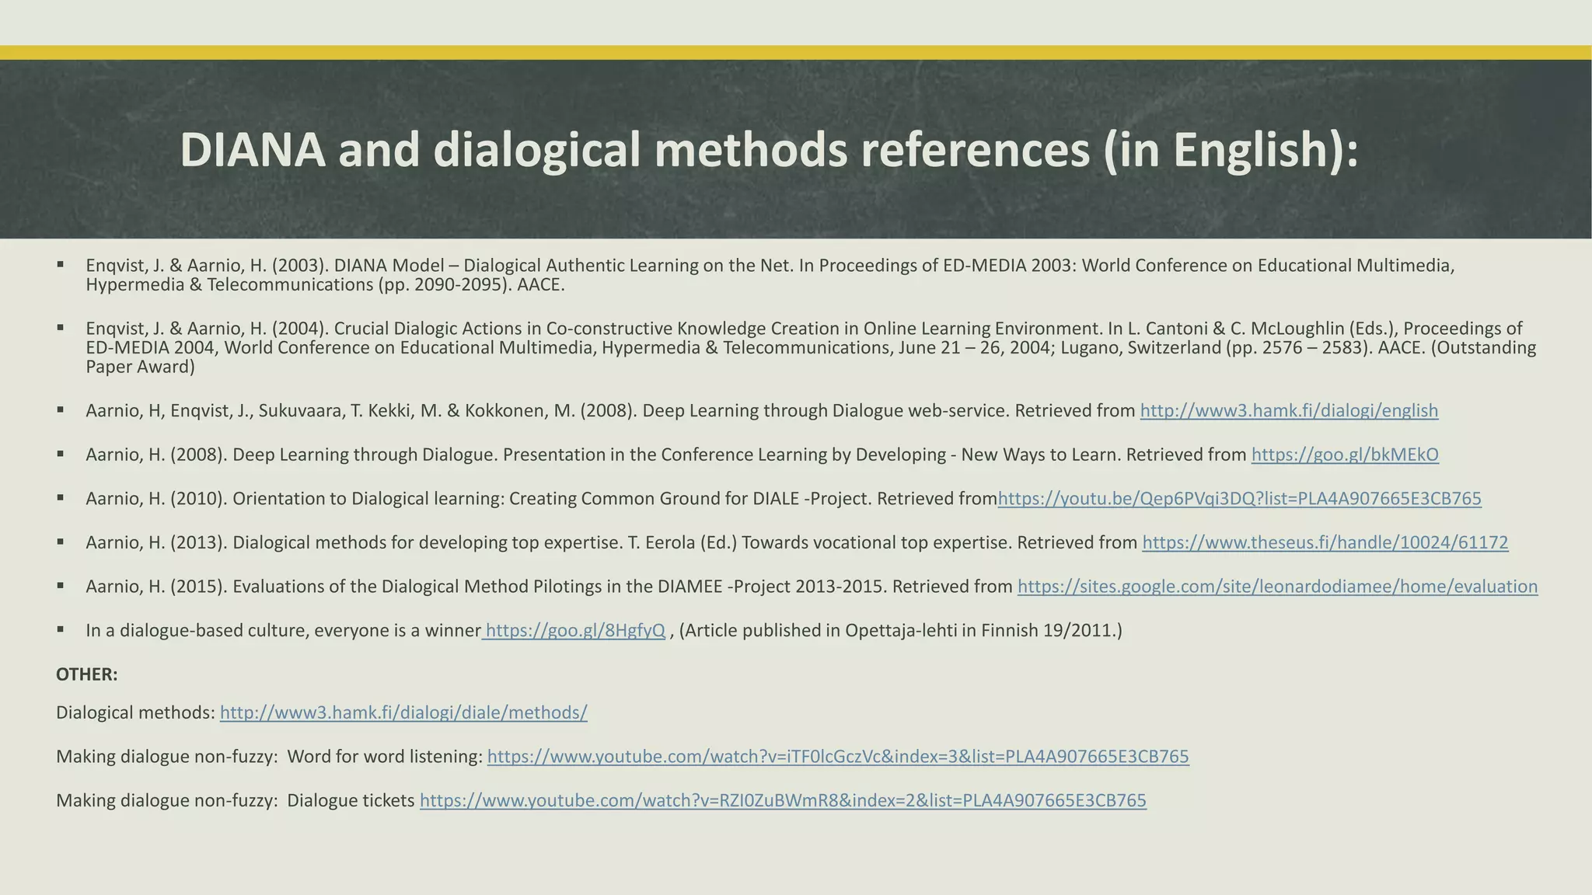Open the youtu.be Qep6PVqi3DQ playlist link
This screenshot has width=1592, height=895.
1239,499
